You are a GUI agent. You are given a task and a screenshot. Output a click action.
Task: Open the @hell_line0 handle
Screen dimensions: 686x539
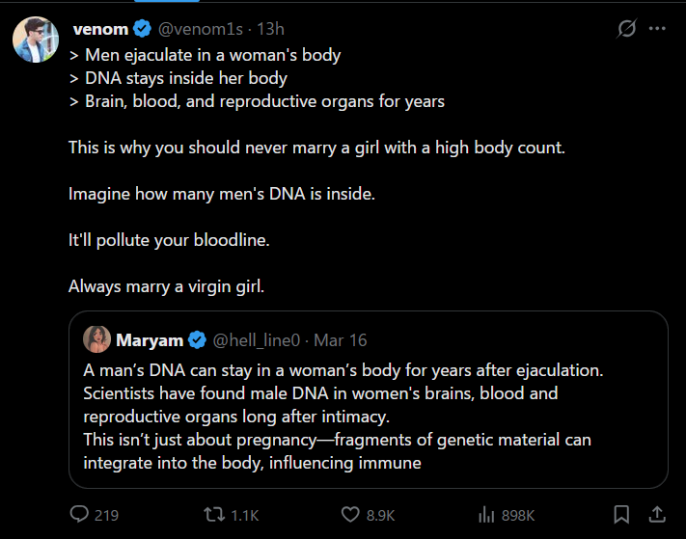pos(257,340)
